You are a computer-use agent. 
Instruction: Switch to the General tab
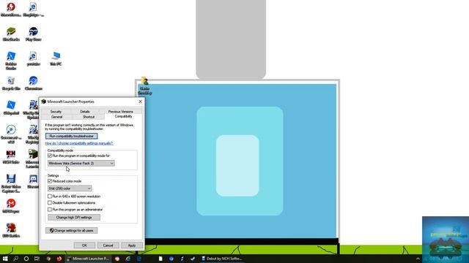(56, 117)
